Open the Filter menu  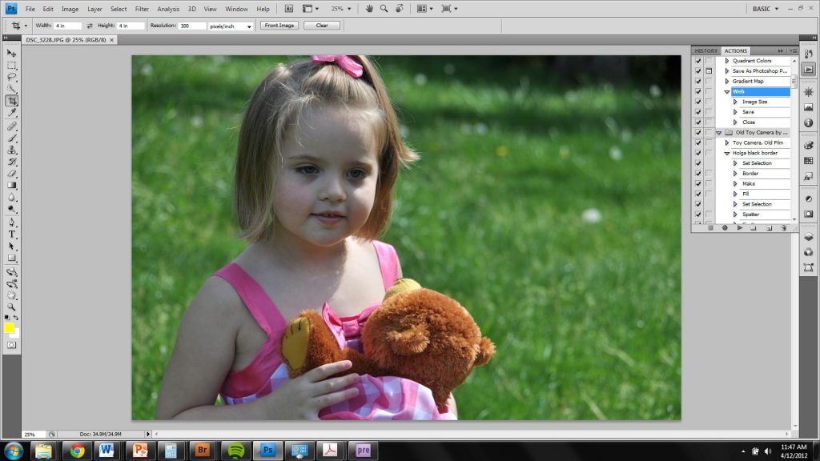pyautogui.click(x=142, y=9)
